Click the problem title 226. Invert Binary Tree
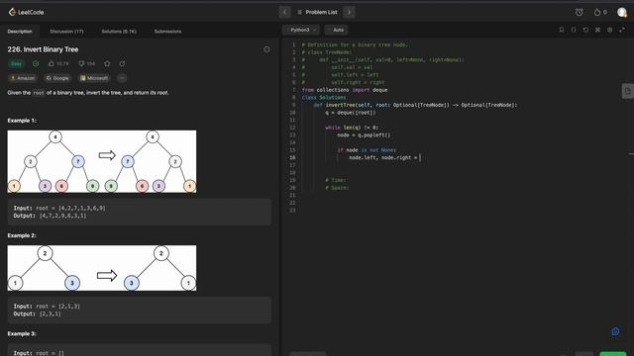 tap(43, 49)
